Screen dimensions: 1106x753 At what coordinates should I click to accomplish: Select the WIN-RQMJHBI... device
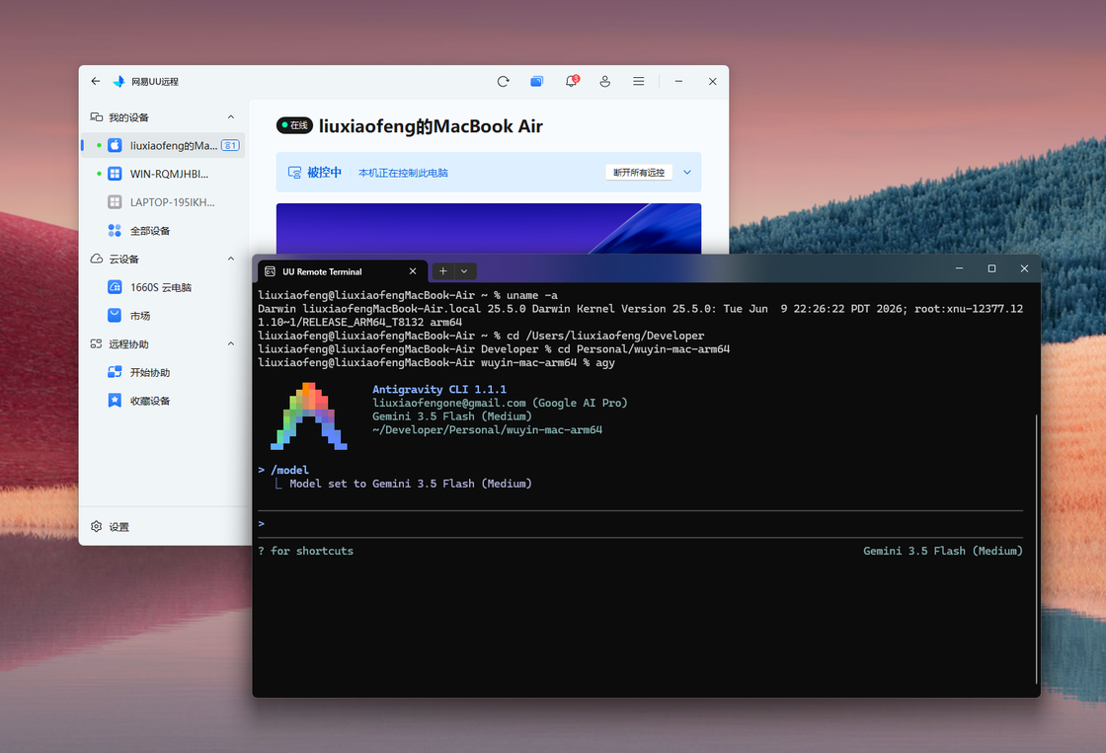[163, 174]
